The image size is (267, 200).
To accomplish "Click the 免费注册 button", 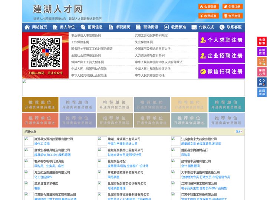I will coord(233,7).
